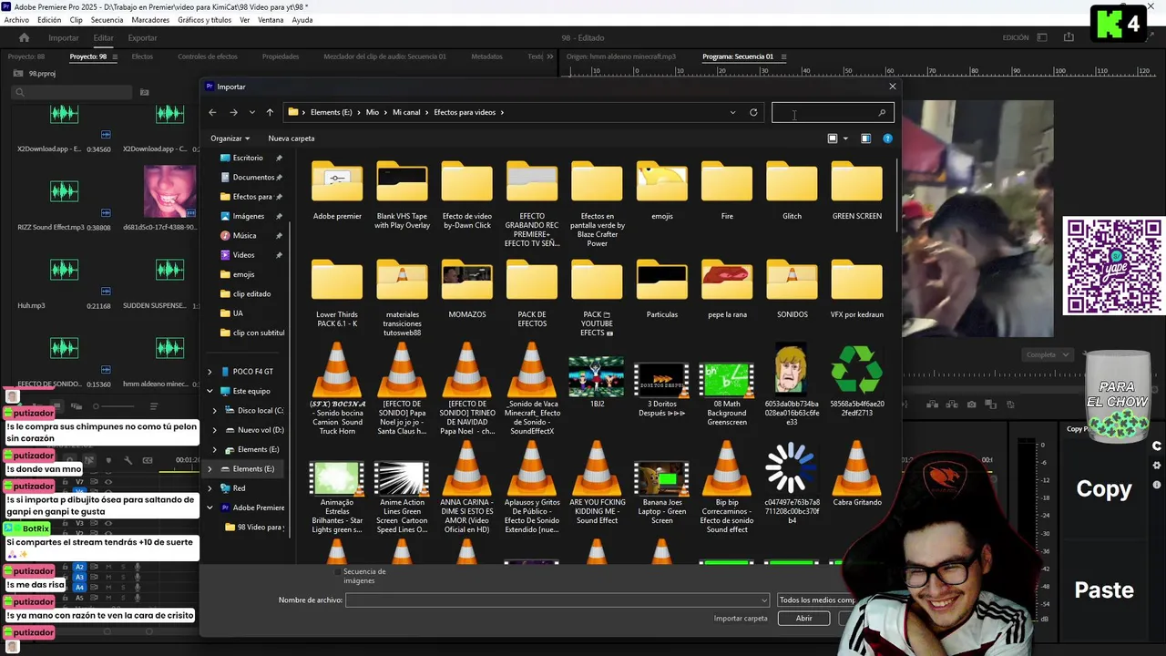Open the Nombre de archivo dropdown arrow
The height and width of the screenshot is (656, 1166).
(763, 600)
